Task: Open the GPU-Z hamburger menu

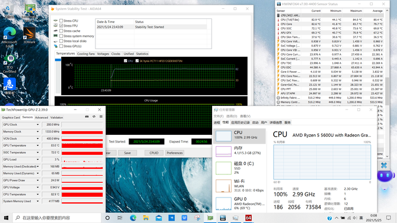Action: (101, 117)
